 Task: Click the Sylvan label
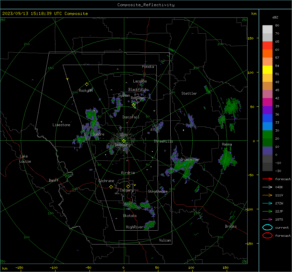point(124,95)
